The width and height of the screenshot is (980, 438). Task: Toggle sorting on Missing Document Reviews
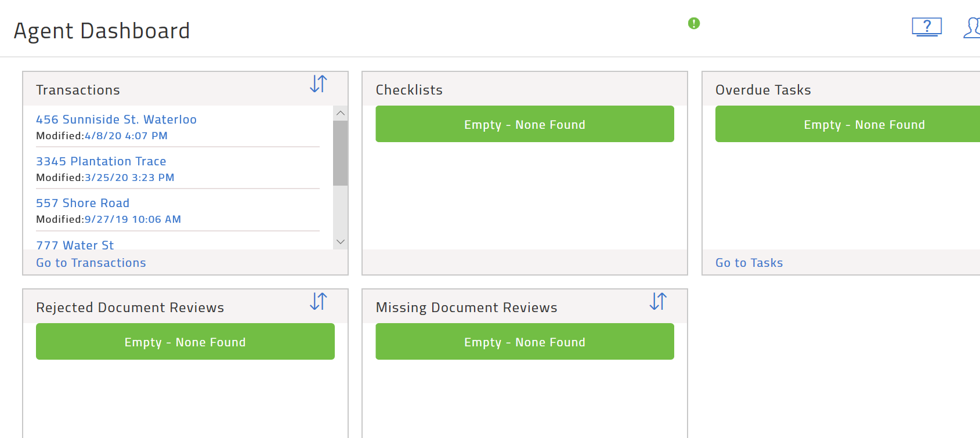click(x=657, y=302)
